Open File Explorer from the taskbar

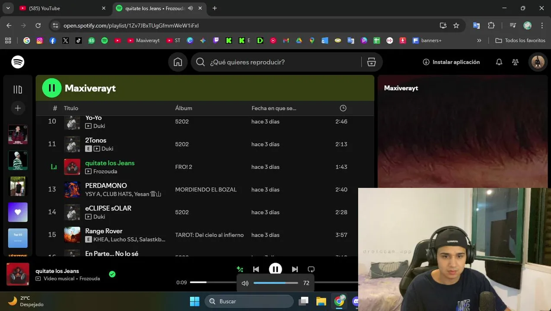coord(321,301)
